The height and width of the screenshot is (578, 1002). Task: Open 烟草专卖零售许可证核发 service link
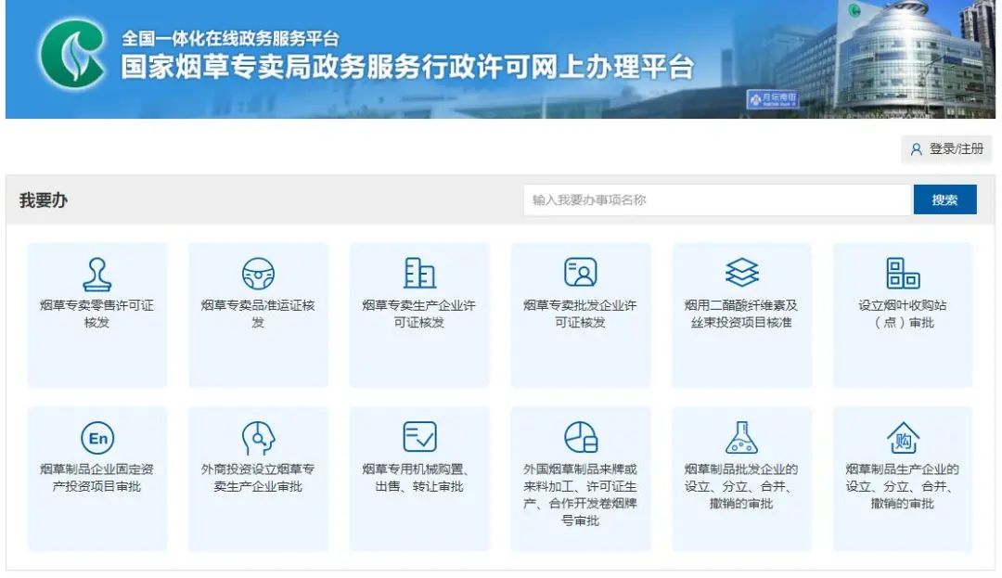(97, 314)
